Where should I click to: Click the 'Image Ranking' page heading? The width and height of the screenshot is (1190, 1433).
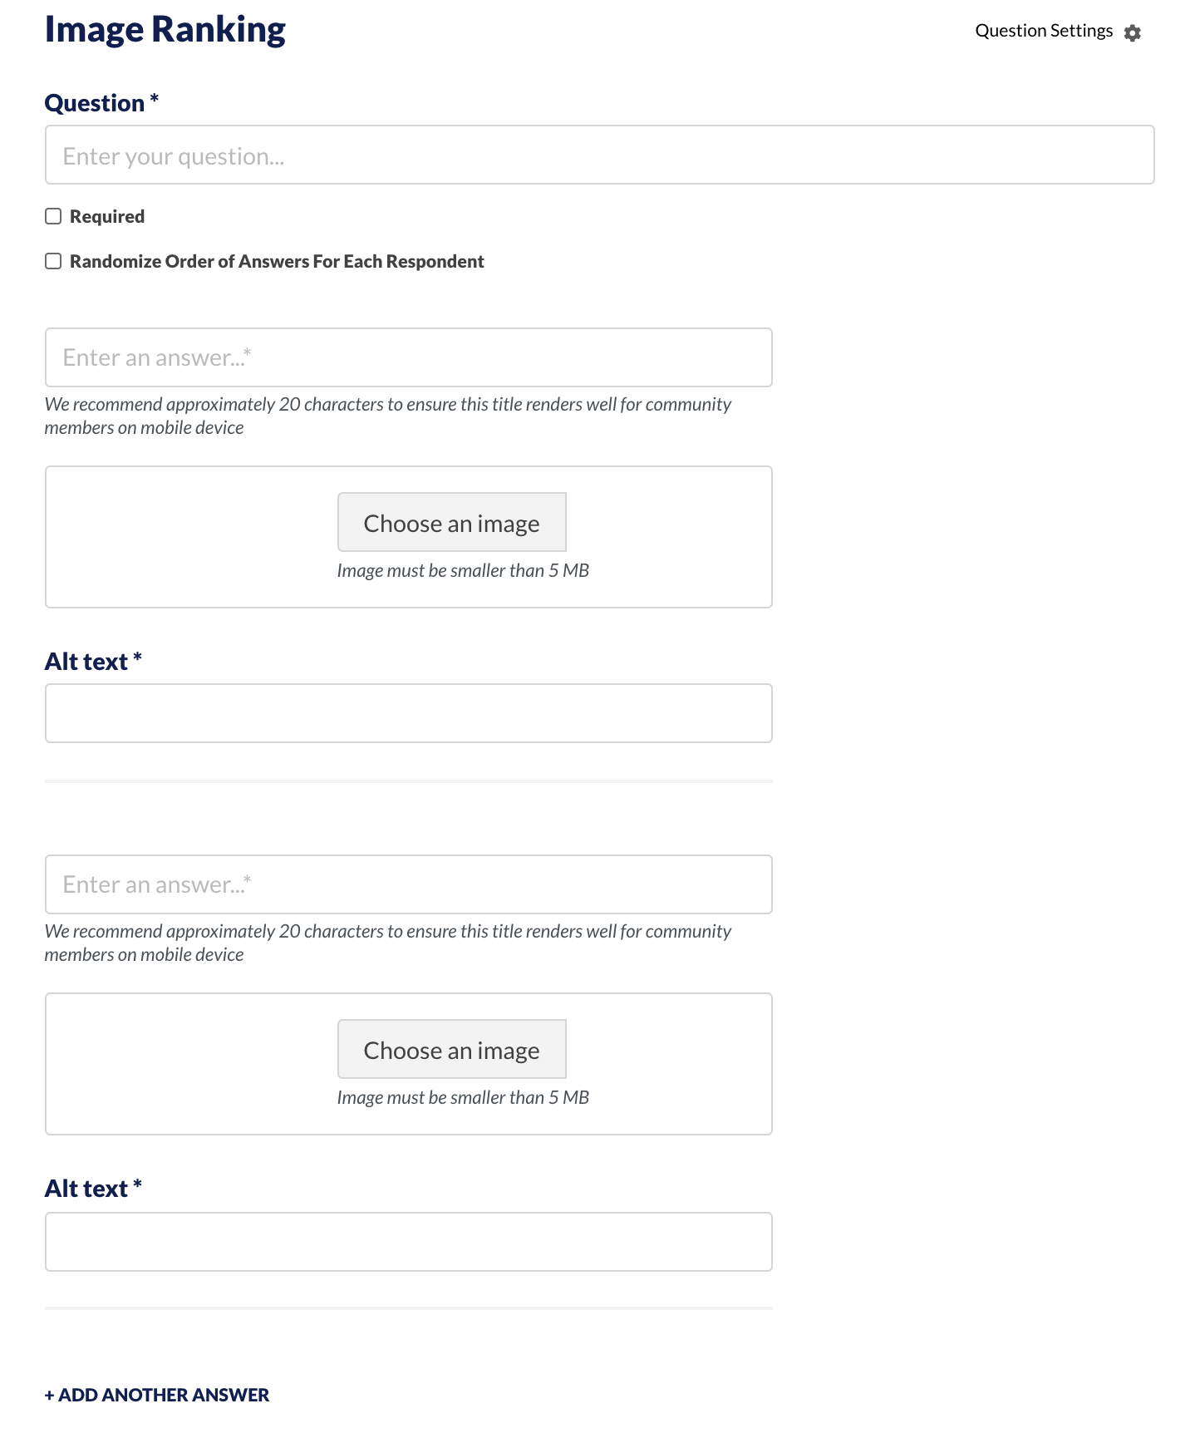pyautogui.click(x=165, y=29)
